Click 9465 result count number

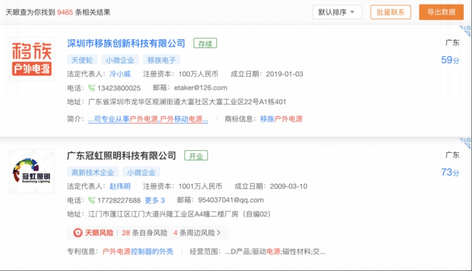[x=65, y=12]
